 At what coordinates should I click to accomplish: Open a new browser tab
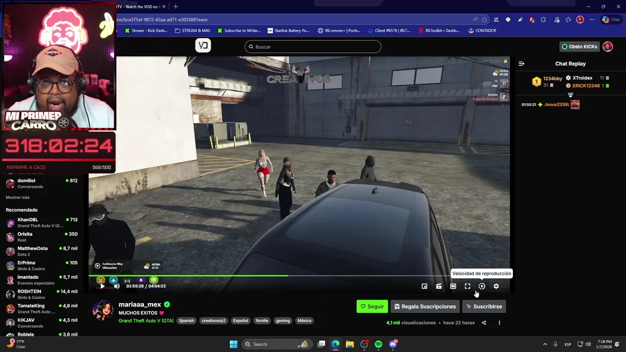click(176, 6)
